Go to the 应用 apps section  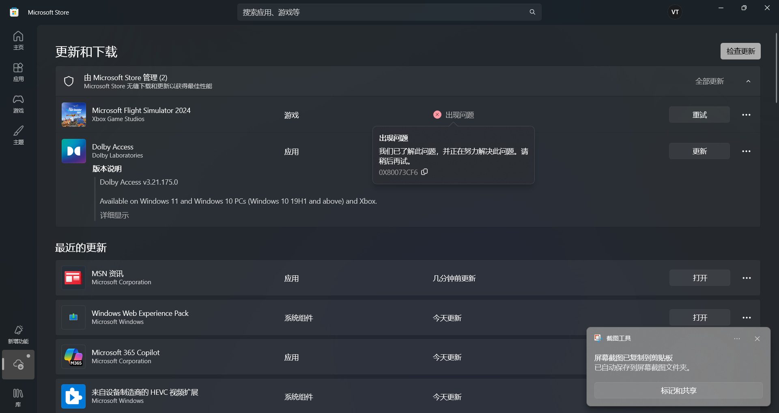click(18, 72)
